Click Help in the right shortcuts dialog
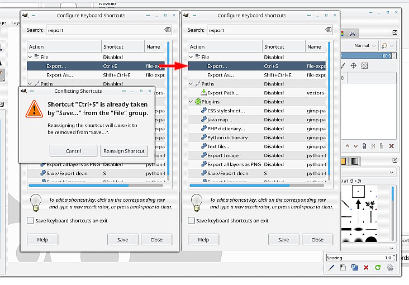This screenshot has width=409, height=285. (x=203, y=239)
